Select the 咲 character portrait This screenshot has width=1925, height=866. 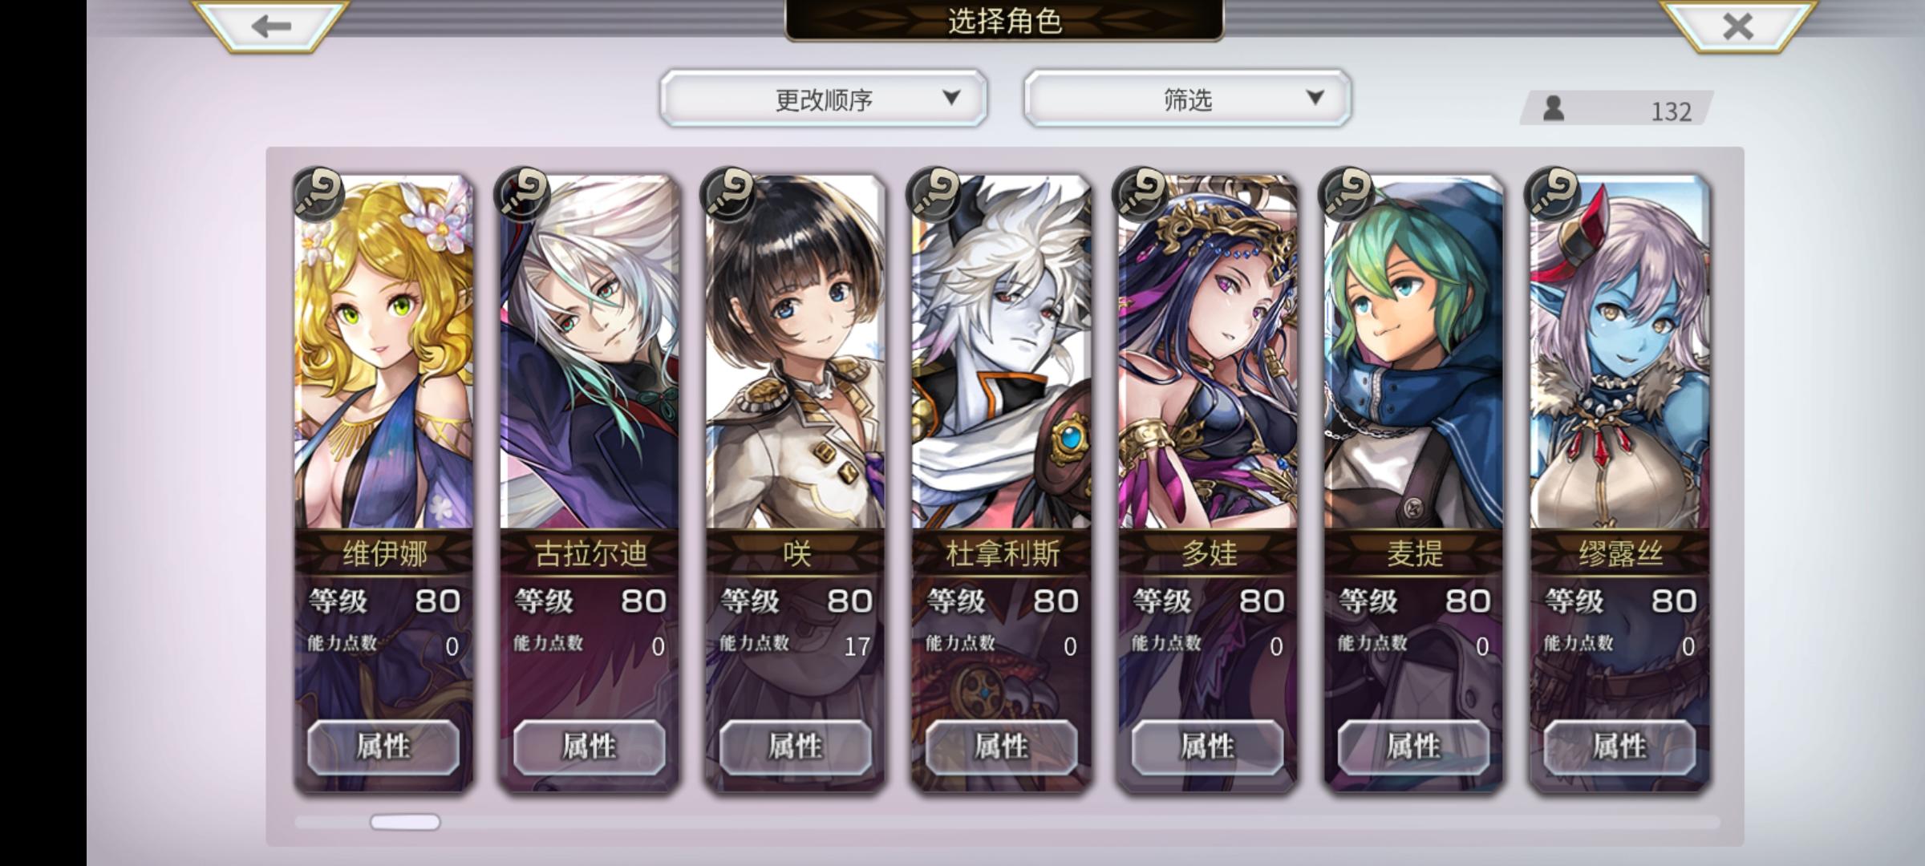pyautogui.click(x=795, y=353)
